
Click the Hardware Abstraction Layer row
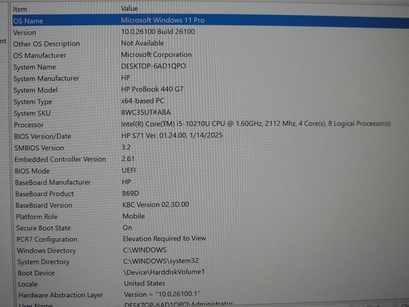[x=61, y=295]
